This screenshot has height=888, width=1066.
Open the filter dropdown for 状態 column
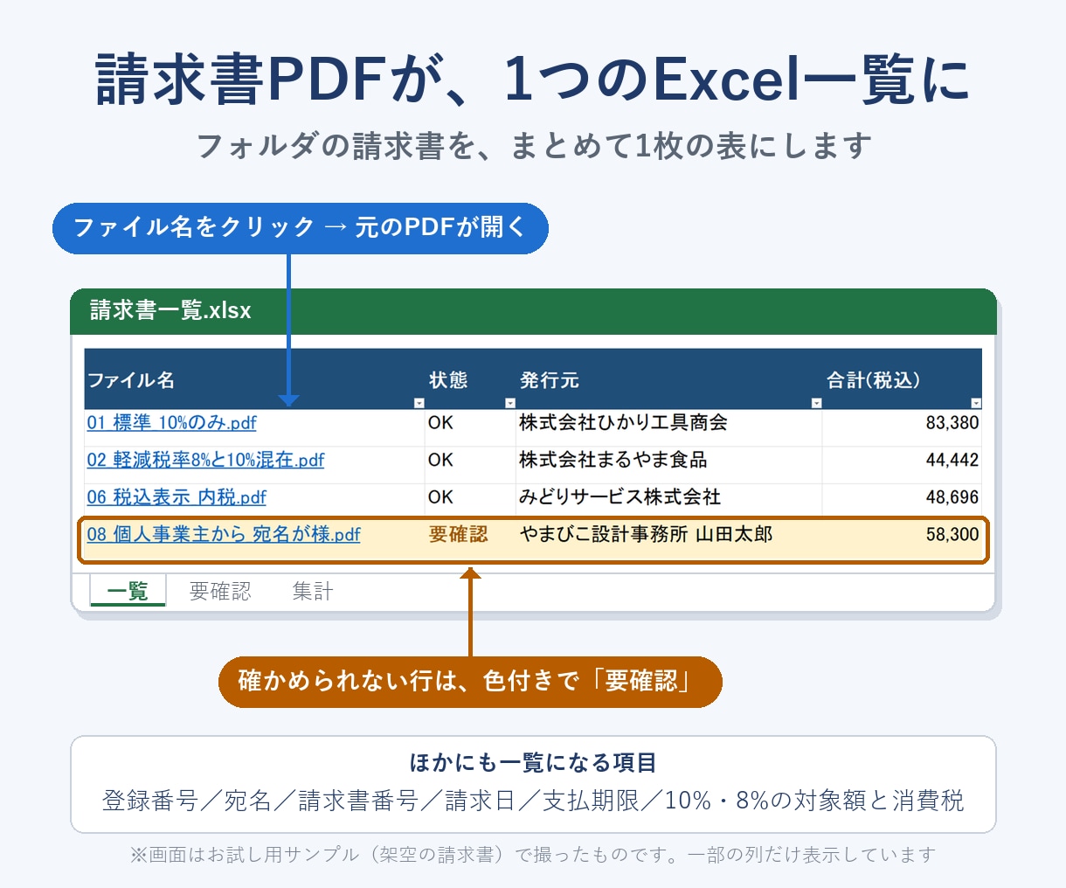(x=510, y=403)
